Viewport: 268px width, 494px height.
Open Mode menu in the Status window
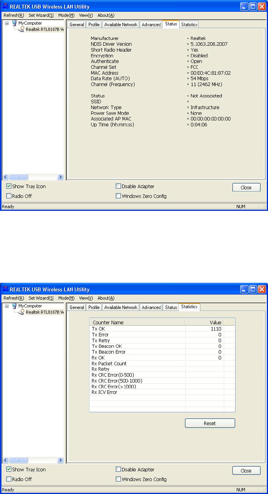tap(66, 15)
